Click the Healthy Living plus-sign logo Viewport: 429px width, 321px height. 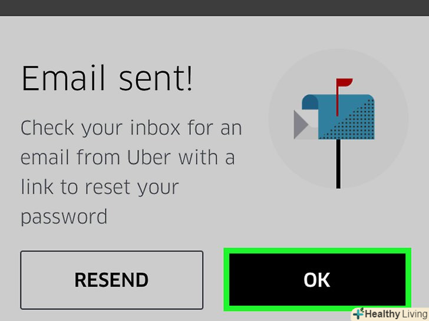[358, 313]
